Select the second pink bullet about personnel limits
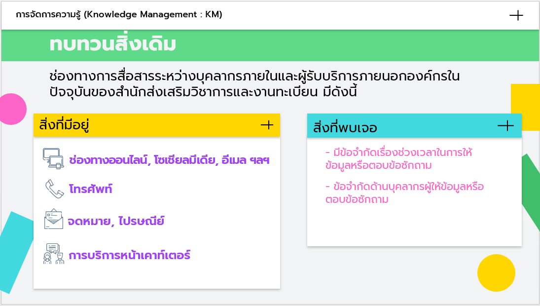Screen dimensions: 540x306 click(404, 193)
